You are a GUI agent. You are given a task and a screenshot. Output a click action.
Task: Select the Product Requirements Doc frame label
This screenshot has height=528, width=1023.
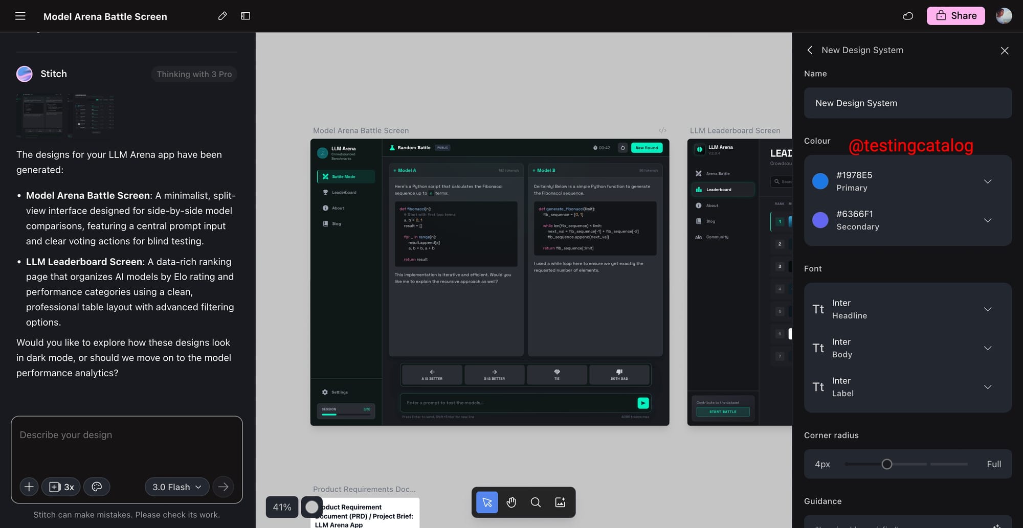pyautogui.click(x=364, y=490)
